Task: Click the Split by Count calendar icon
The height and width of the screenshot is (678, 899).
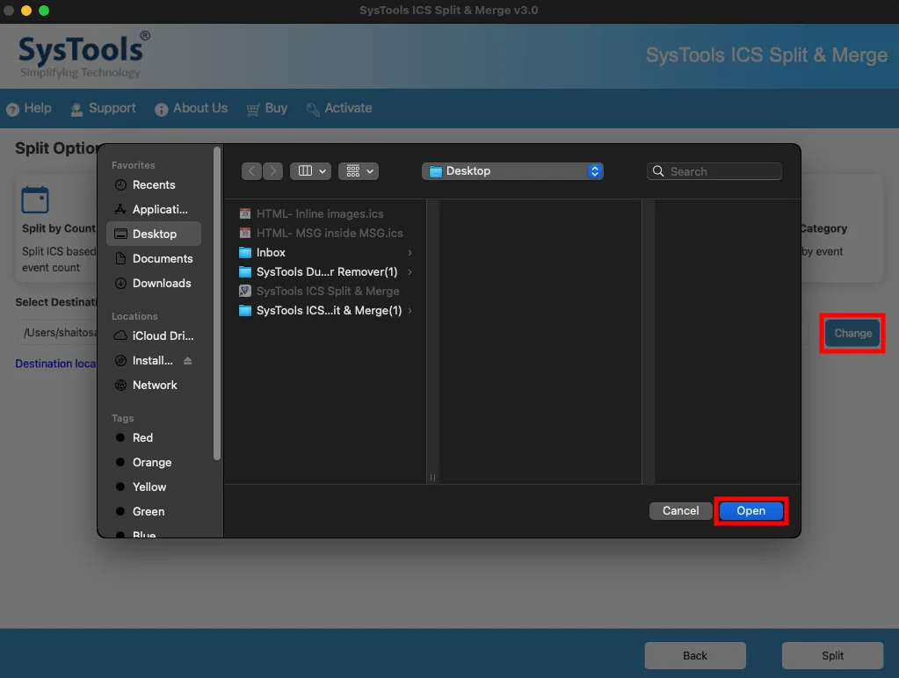Action: coord(35,199)
